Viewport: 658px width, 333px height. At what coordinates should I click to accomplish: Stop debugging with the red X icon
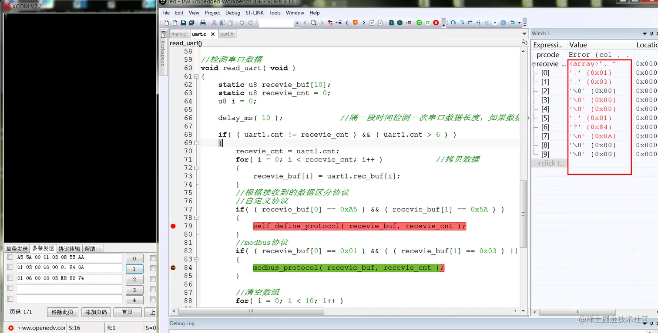(x=436, y=23)
